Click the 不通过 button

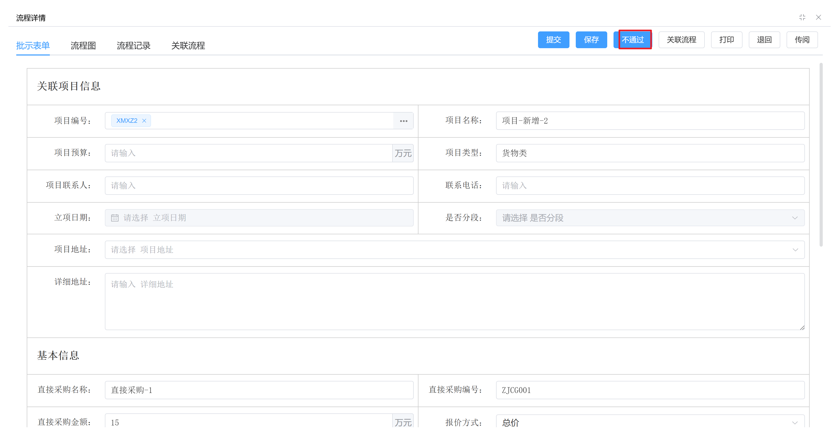pyautogui.click(x=632, y=40)
